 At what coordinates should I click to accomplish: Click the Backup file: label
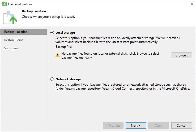click(64, 47)
